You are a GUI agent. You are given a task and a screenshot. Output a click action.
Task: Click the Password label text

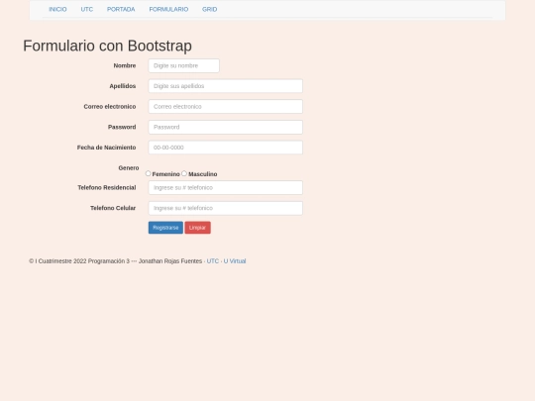[122, 127]
